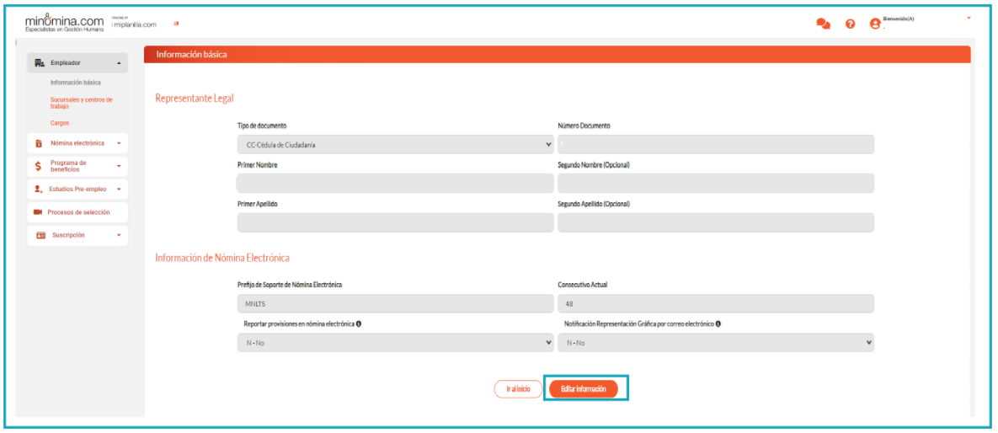Screen dimensions: 998x433
Task: Open the chat messages icon
Action: click(x=823, y=24)
